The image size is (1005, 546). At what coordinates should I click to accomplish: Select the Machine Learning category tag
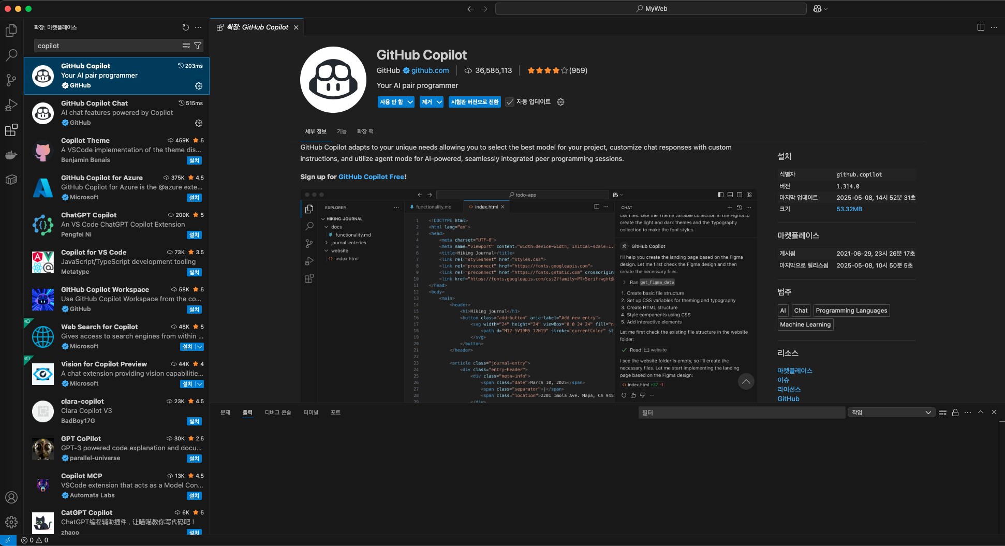pyautogui.click(x=805, y=324)
